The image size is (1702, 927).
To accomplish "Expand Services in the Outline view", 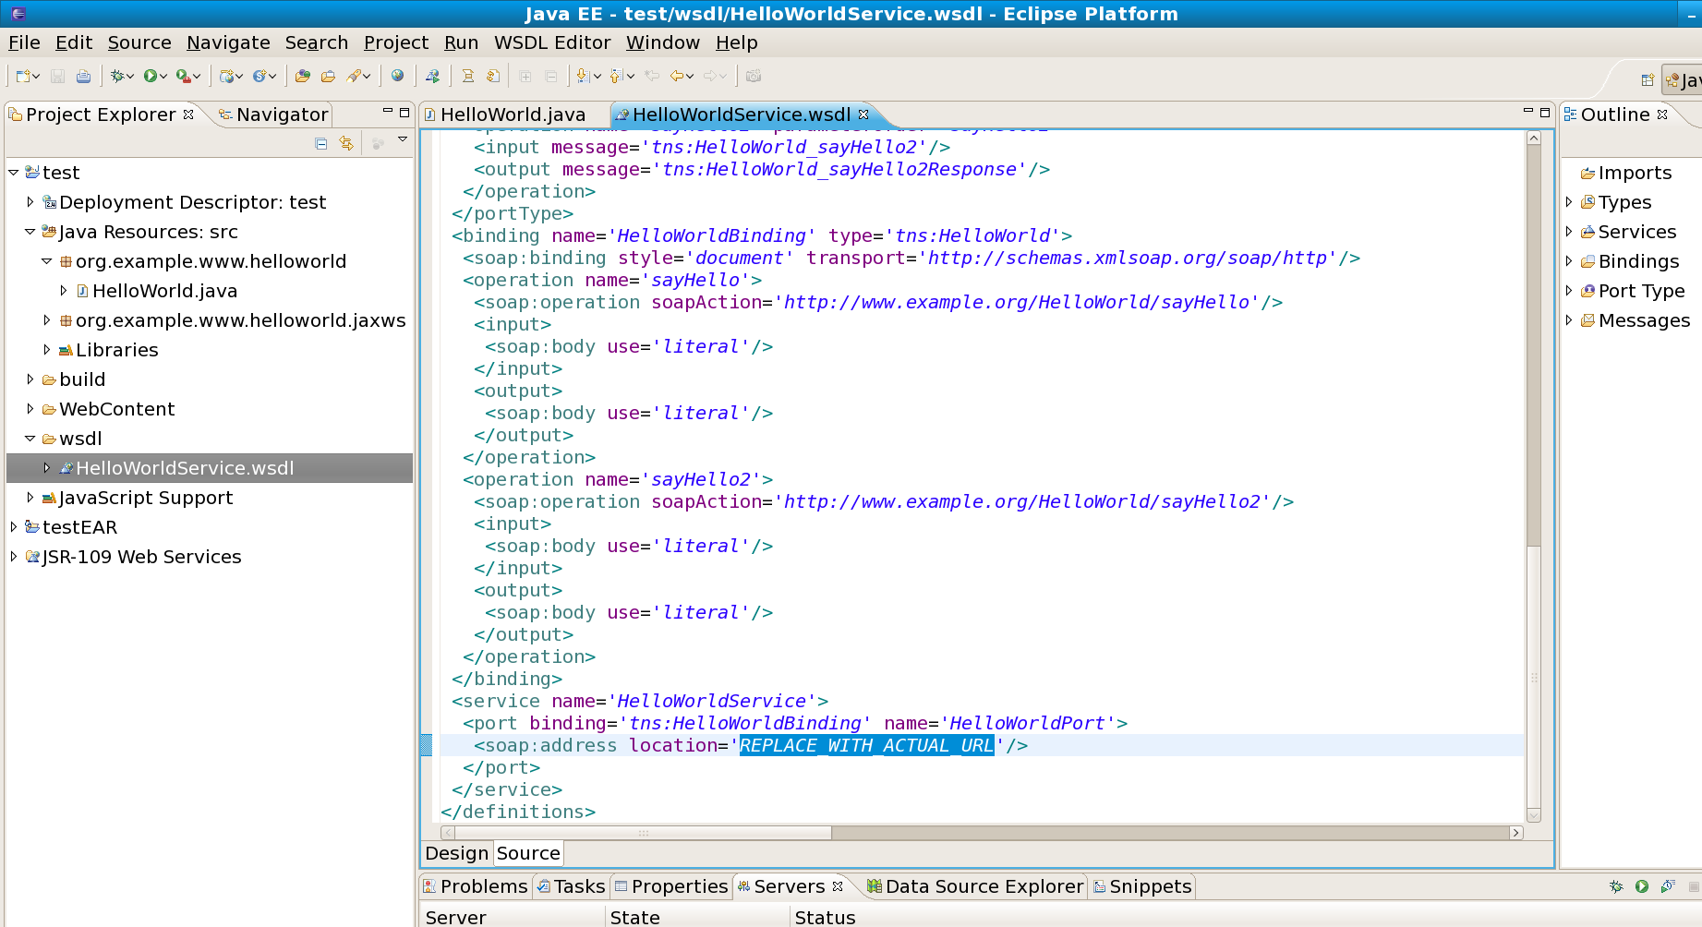I will point(1570,232).
